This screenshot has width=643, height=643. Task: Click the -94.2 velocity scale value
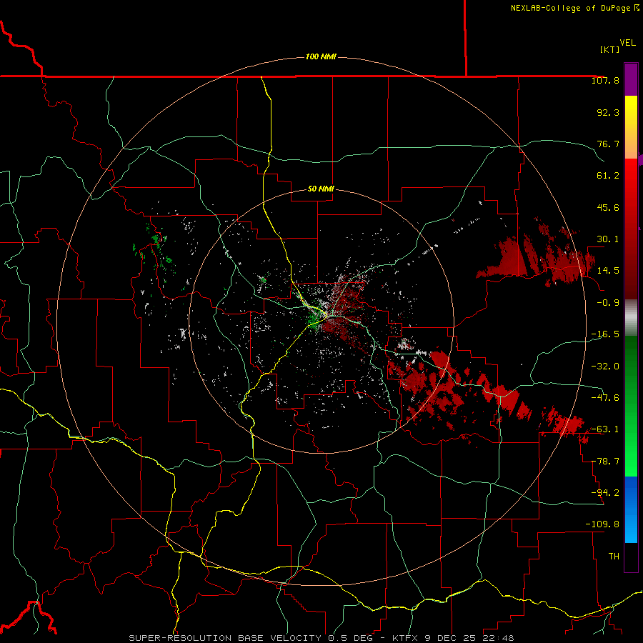pyautogui.click(x=605, y=493)
